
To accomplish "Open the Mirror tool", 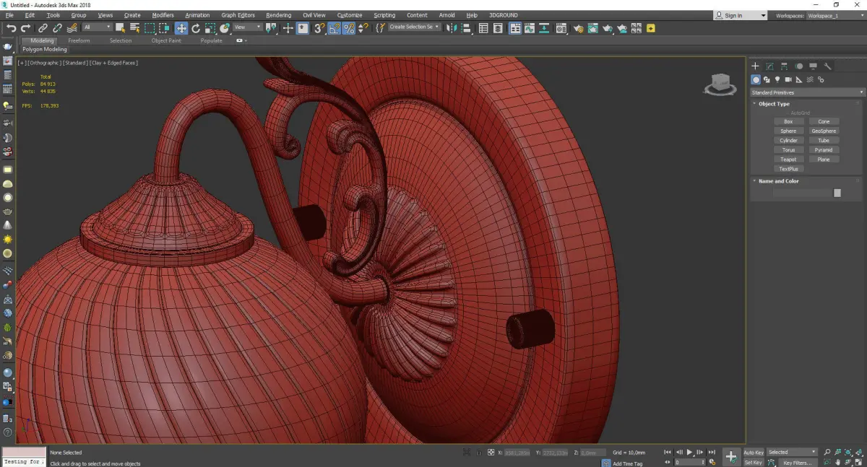I will click(452, 28).
